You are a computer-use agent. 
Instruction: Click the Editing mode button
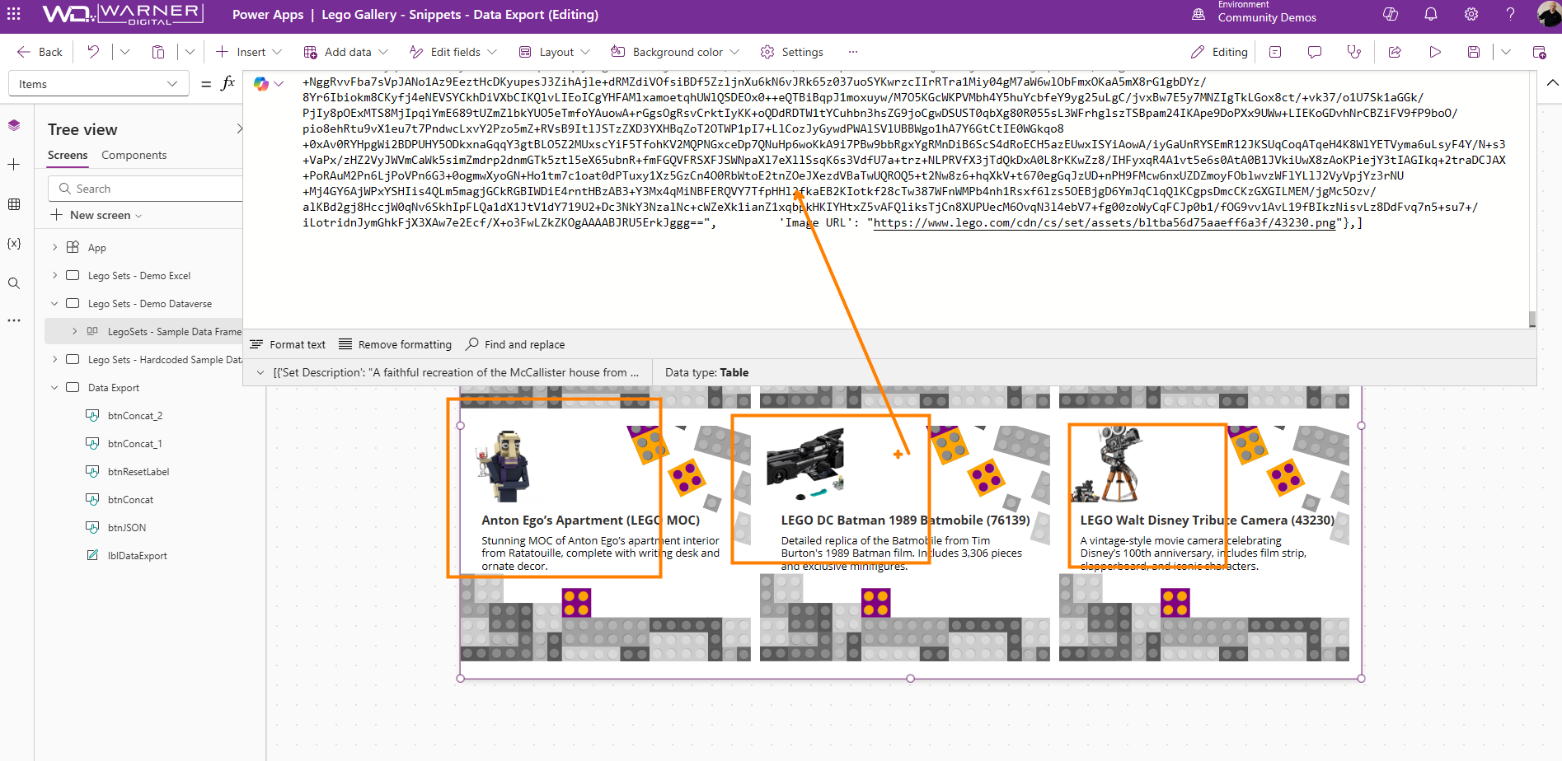point(1219,52)
